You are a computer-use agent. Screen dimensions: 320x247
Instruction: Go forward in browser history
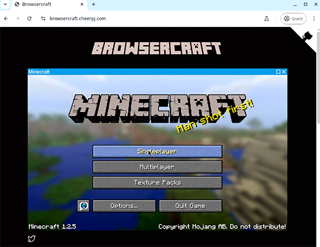coord(18,19)
